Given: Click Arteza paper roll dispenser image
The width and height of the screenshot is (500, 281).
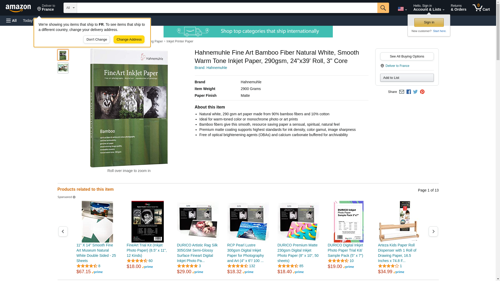Looking at the screenshot, I should [x=399, y=222].
